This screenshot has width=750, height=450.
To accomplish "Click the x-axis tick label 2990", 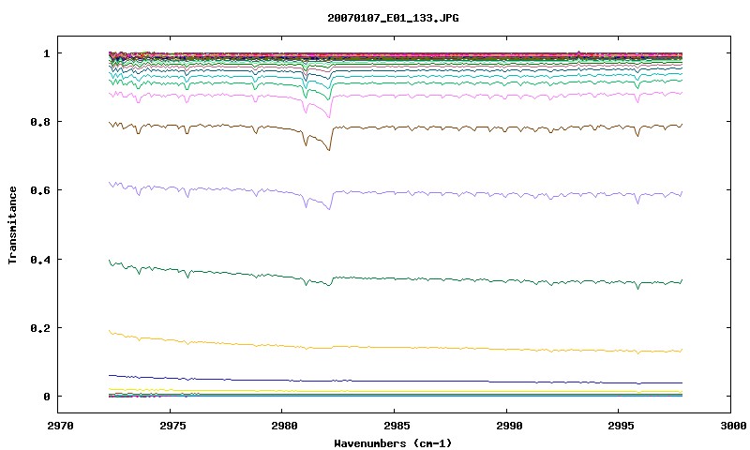I will tap(509, 426).
